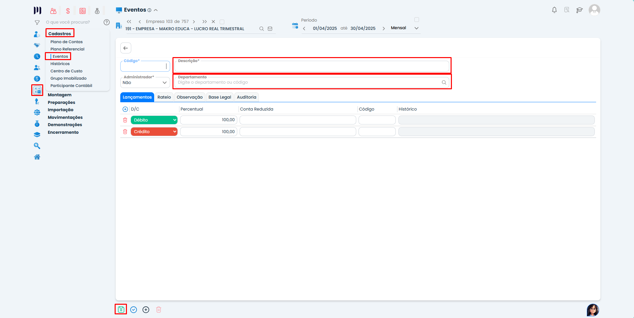
Task: Delete the Débito row with trash icon
Action: (125, 120)
